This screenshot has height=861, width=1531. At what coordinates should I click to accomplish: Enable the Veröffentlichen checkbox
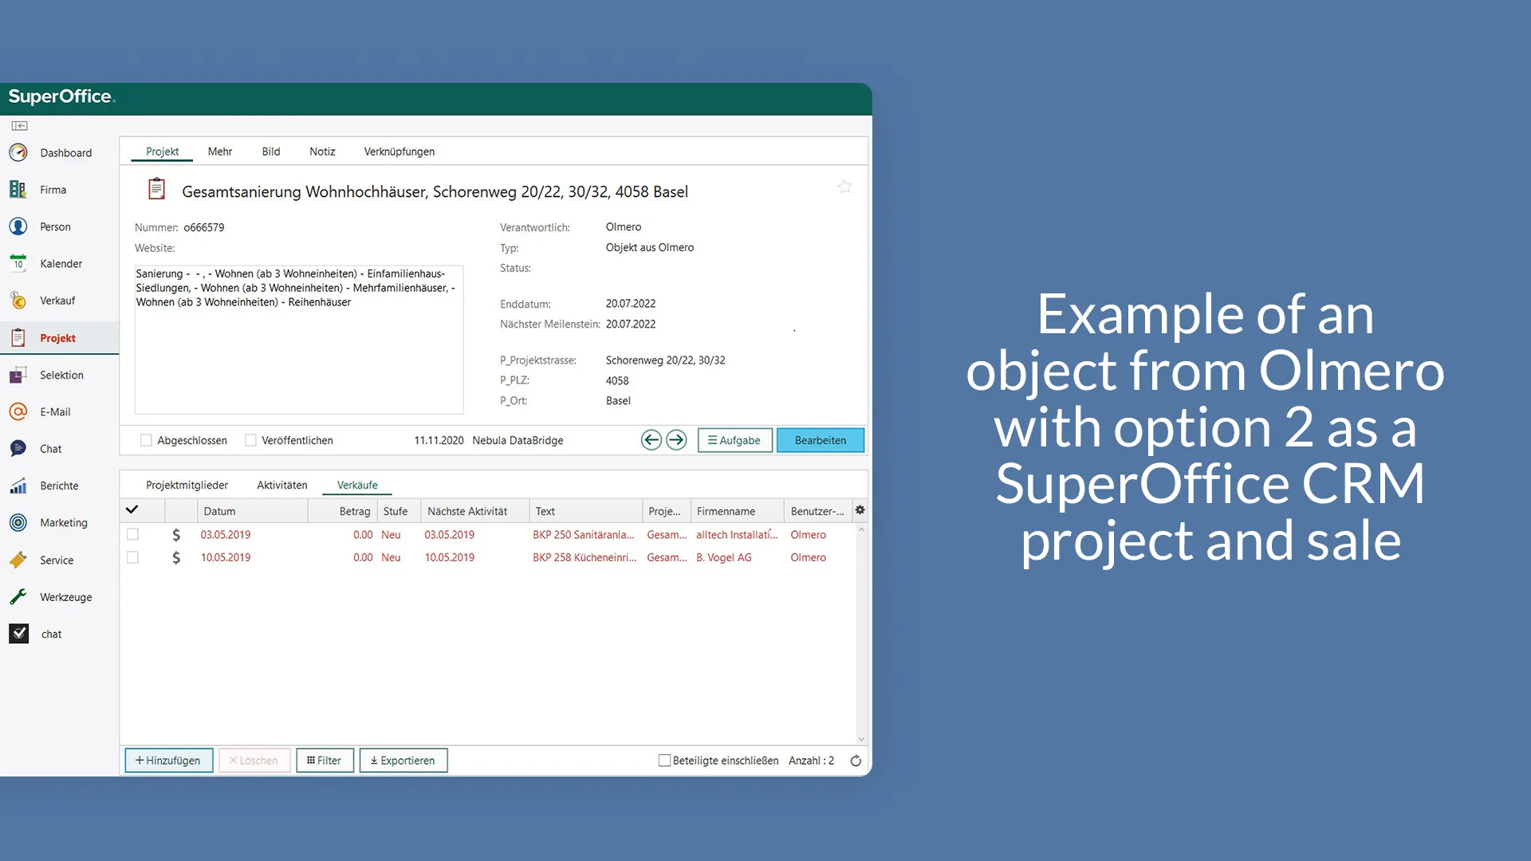point(250,440)
